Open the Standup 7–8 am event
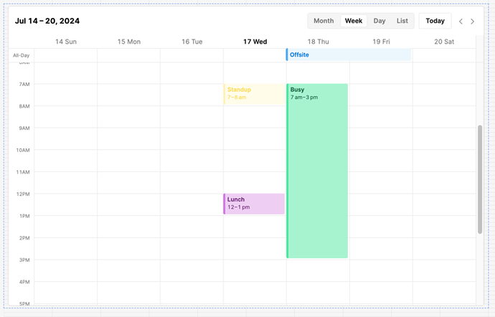The width and height of the screenshot is (495, 317). pyautogui.click(x=254, y=94)
